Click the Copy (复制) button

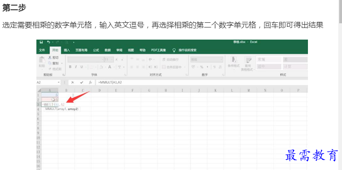click(x=53, y=63)
